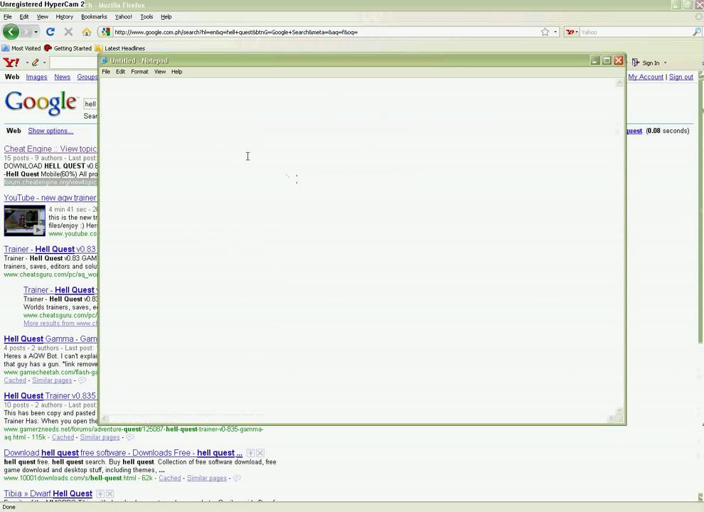Open the Cheat Engine :: View topic result
This screenshot has height=512, width=704.
50,149
